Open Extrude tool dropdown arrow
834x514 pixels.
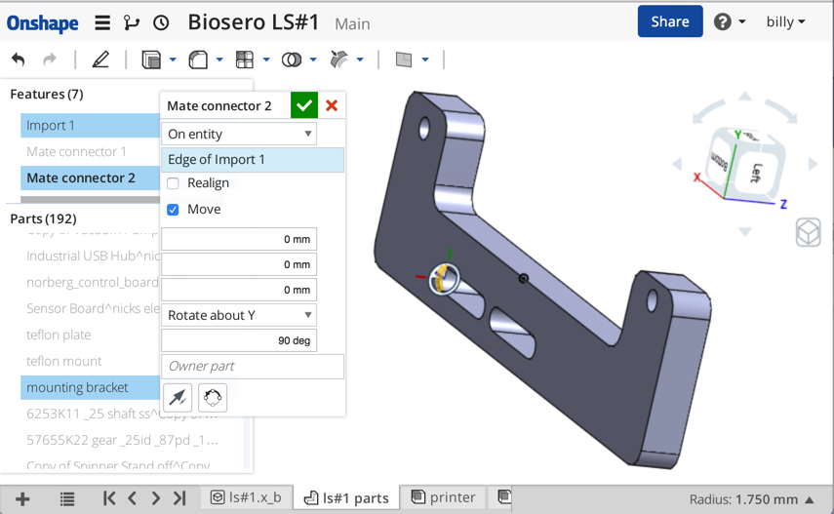tap(173, 59)
